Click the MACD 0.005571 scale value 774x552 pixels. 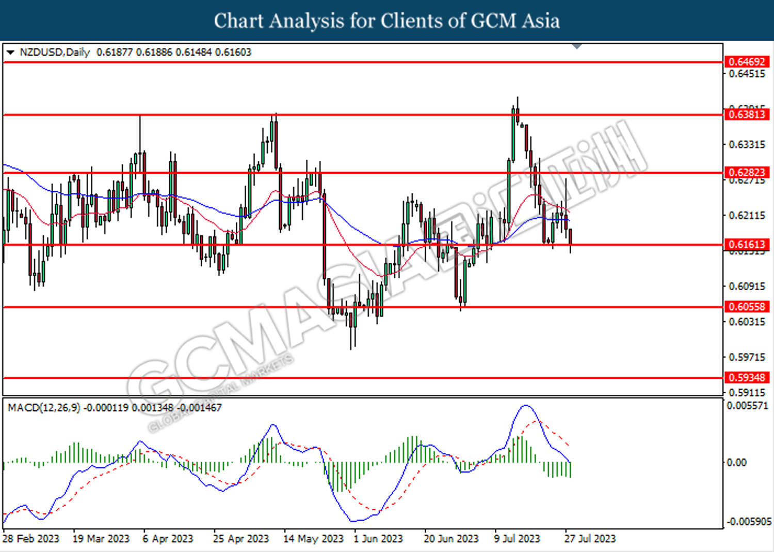(x=747, y=406)
